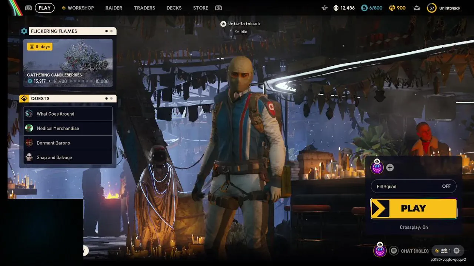
Task: Open the Uriirlttvkick profile name in top bar
Action: [450, 8]
